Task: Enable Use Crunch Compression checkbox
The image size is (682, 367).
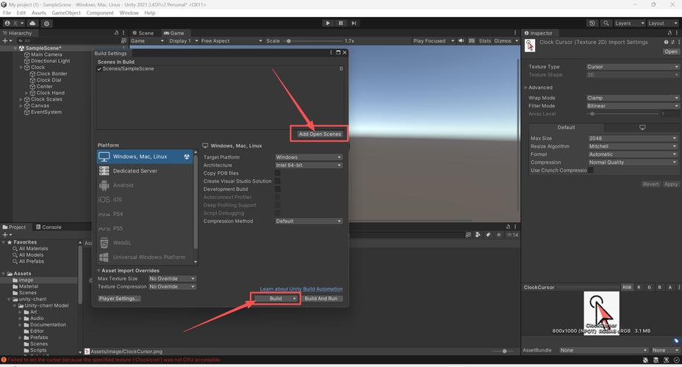Action: [x=591, y=170]
